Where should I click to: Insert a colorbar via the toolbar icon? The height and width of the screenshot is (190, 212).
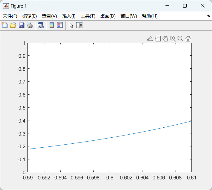(52, 25)
